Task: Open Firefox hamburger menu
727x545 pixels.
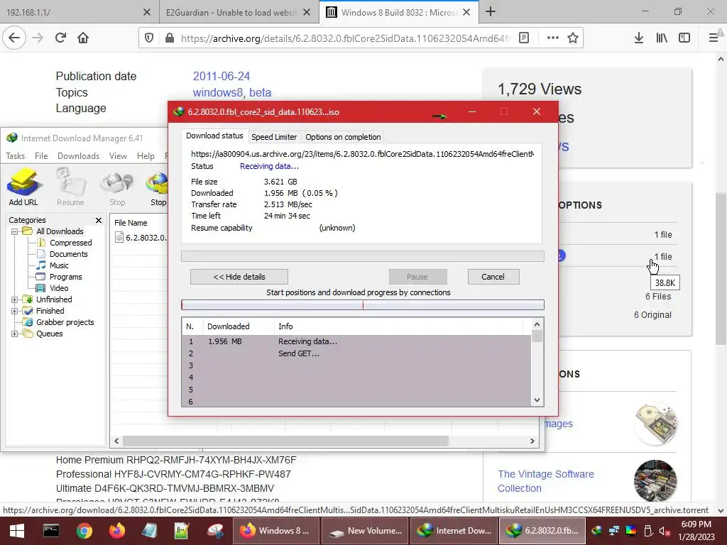Action: click(714, 38)
